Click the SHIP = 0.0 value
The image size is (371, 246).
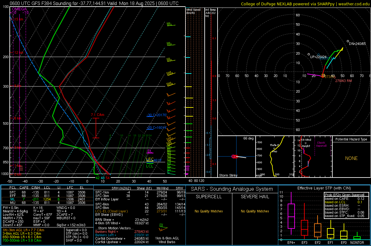click(x=74, y=240)
